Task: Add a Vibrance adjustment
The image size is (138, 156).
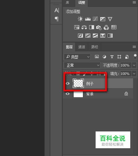Action: pyautogui.click(x=110, y=19)
